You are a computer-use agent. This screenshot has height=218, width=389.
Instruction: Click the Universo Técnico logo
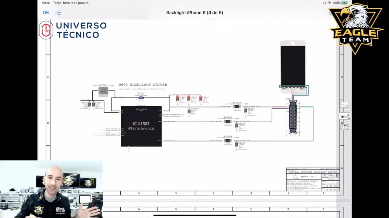[x=73, y=30]
